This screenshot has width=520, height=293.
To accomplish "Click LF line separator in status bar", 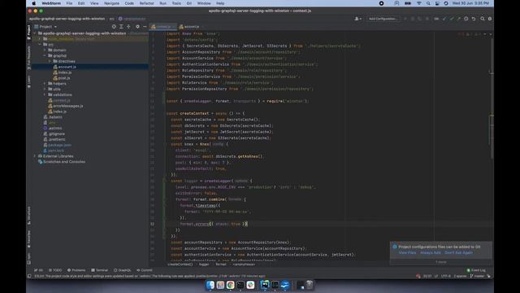I will click(x=436, y=277).
